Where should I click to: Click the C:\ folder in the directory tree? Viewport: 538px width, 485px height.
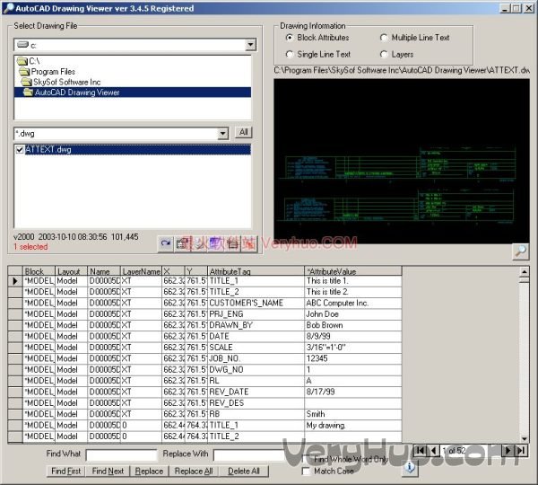pos(29,61)
